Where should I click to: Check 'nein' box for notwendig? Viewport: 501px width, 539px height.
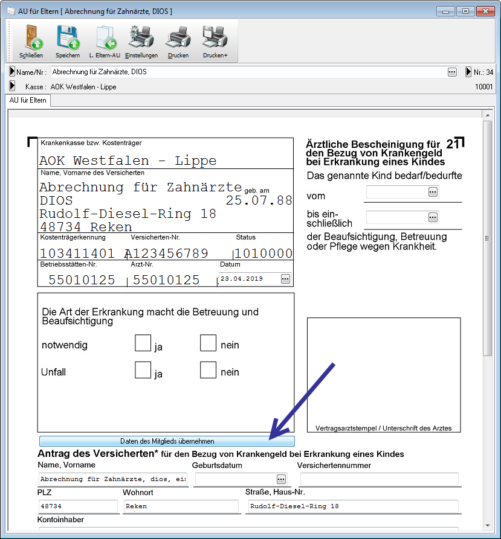[x=208, y=343]
